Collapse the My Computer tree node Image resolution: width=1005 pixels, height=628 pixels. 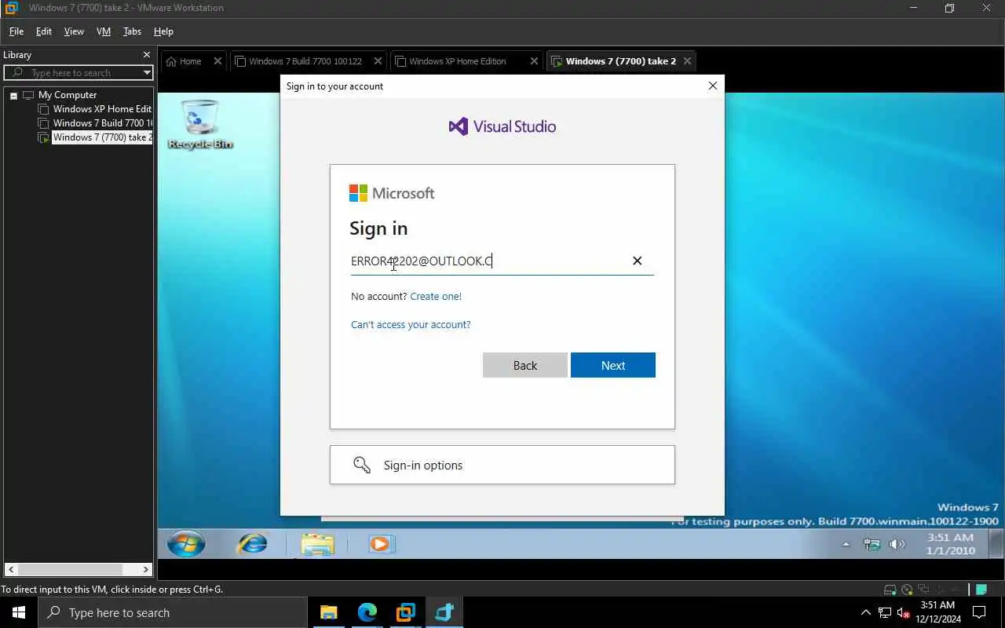pyautogui.click(x=13, y=95)
